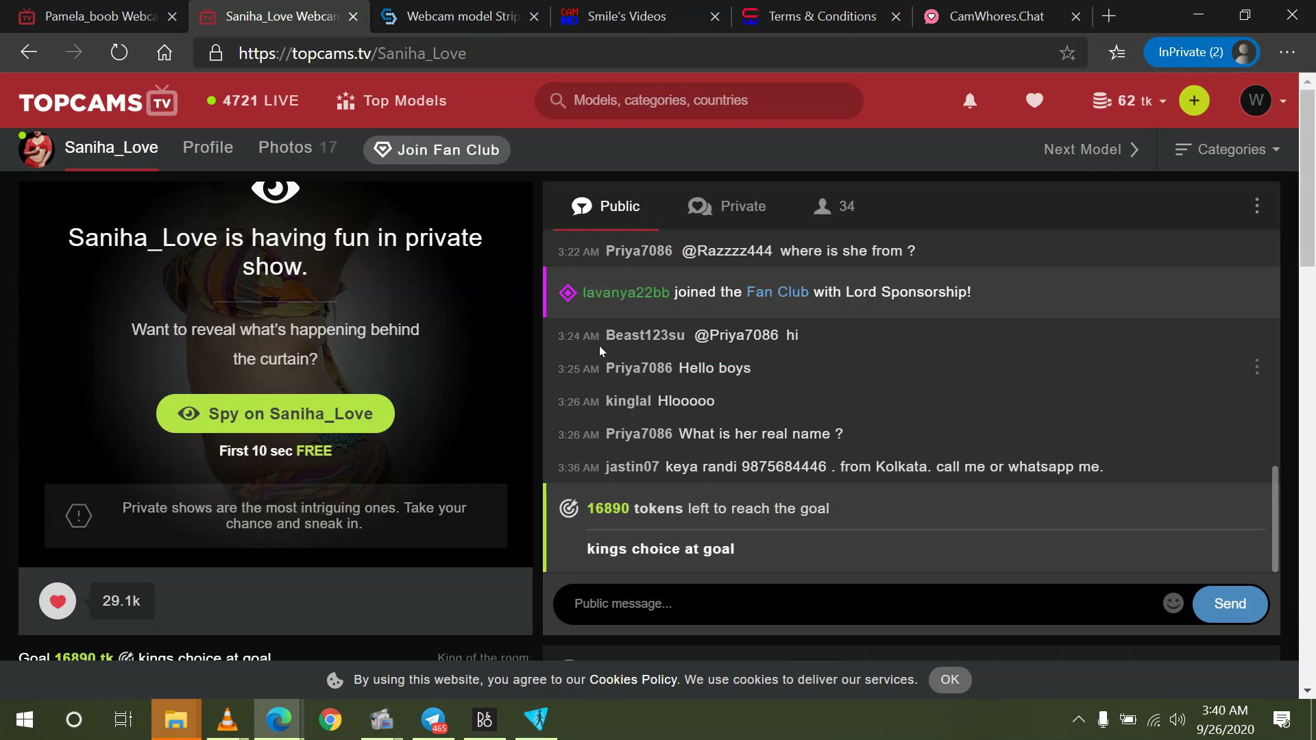1316x740 pixels.
Task: View site security lock information
Action: click(x=216, y=53)
